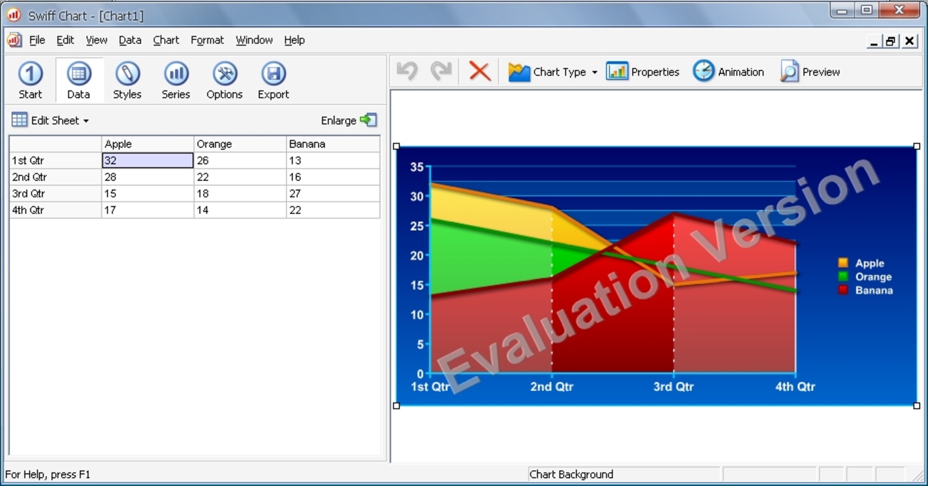Click the Swiff Chart icon in menu bar
The image size is (928, 486).
click(14, 40)
